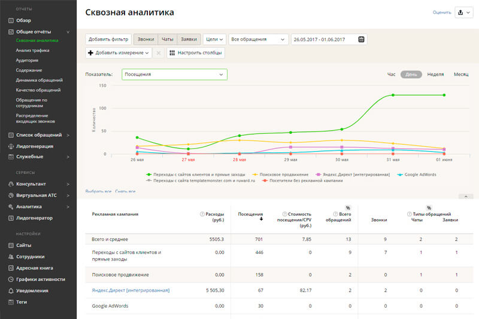Click the Сайты sidebar icon

[x=11, y=246]
